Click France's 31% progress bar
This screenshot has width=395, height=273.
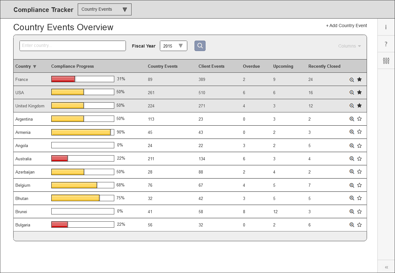[x=83, y=79]
